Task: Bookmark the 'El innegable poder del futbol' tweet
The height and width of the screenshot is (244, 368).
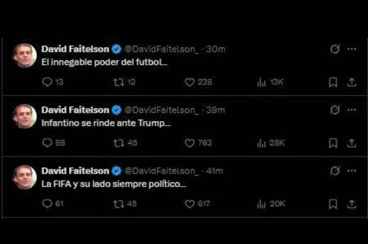Action: pyautogui.click(x=333, y=82)
